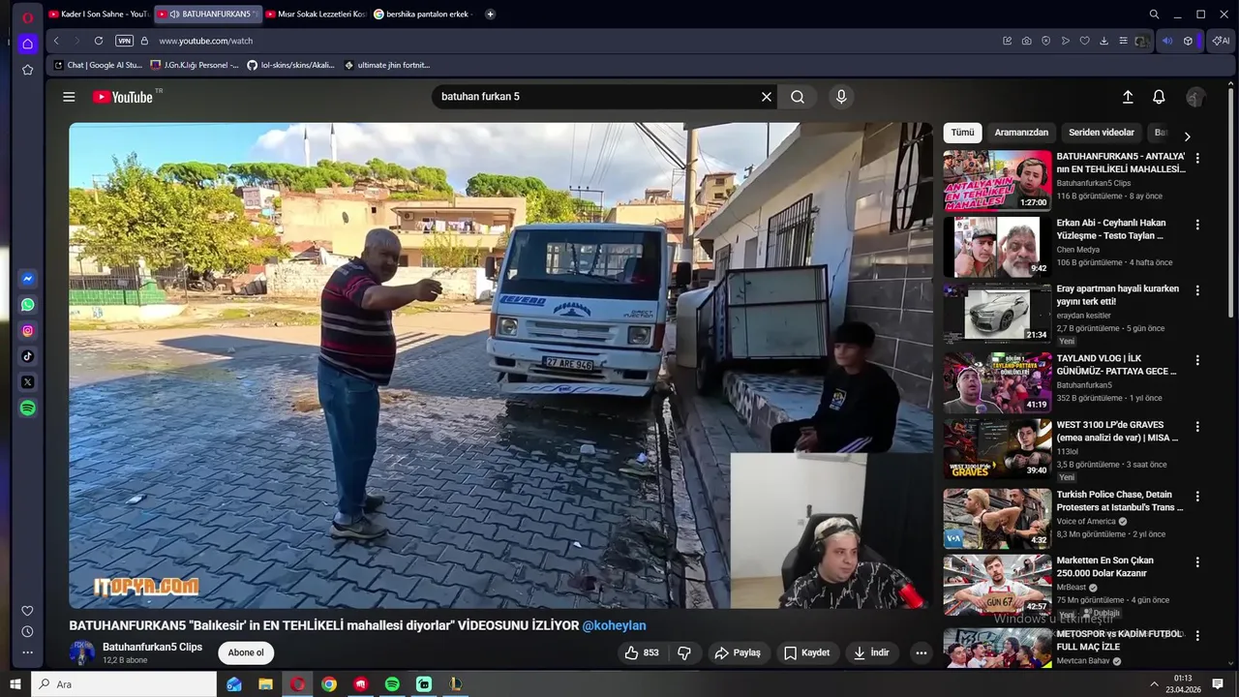Viewport: 1239px width, 697px height.
Task: Clear the YouTube search box
Action: 767,97
